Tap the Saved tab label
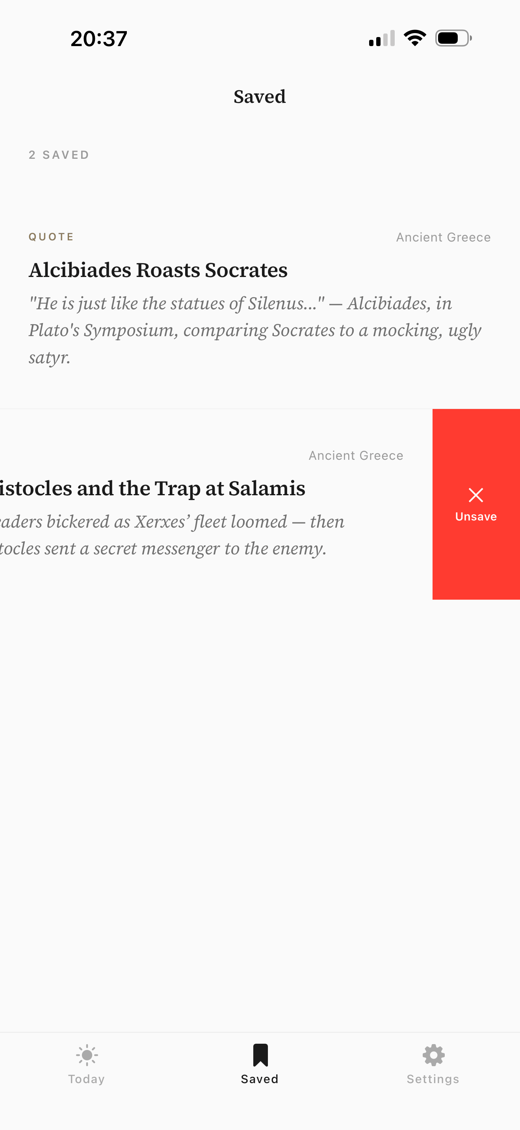This screenshot has height=1130, width=520. pos(260,1079)
